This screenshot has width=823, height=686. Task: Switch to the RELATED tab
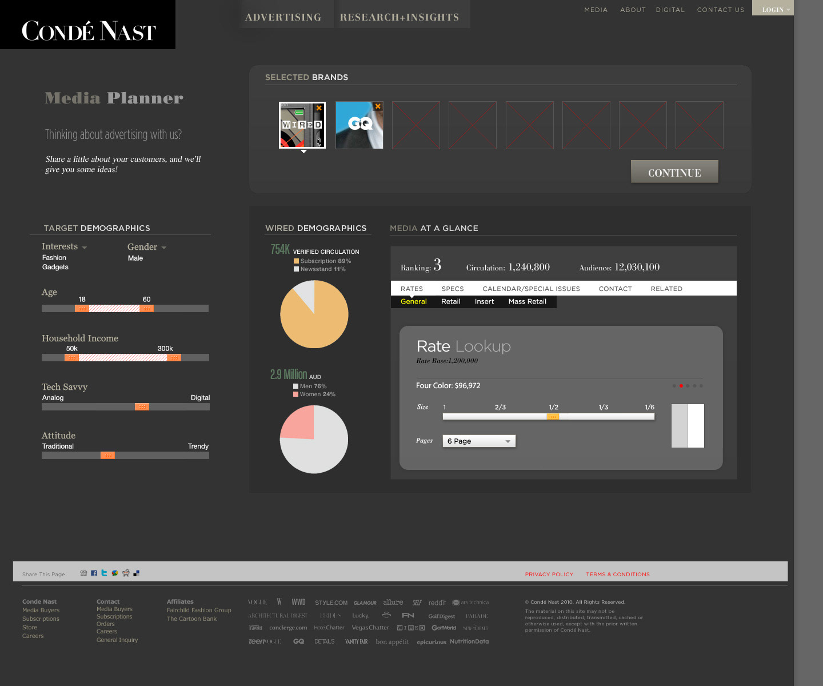(x=666, y=289)
